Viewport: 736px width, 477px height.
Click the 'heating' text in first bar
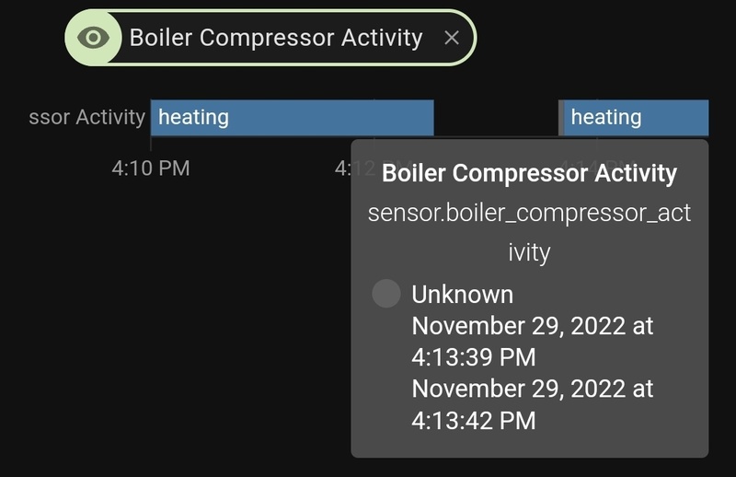(193, 118)
